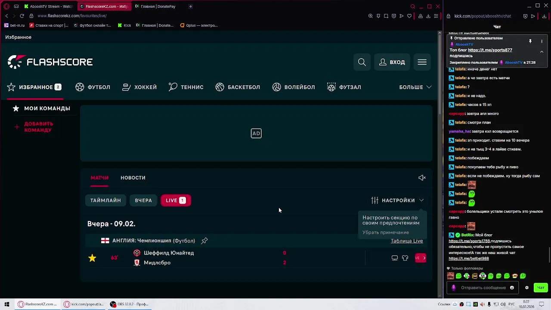Click the red LIVE arrow button in match row
Screen dimensions: 551x310
click(x=421, y=258)
